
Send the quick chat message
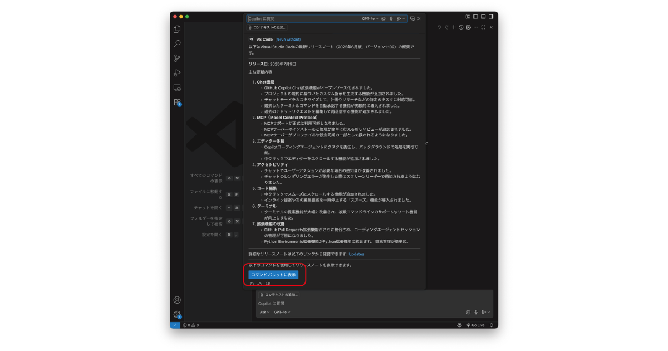tap(399, 19)
